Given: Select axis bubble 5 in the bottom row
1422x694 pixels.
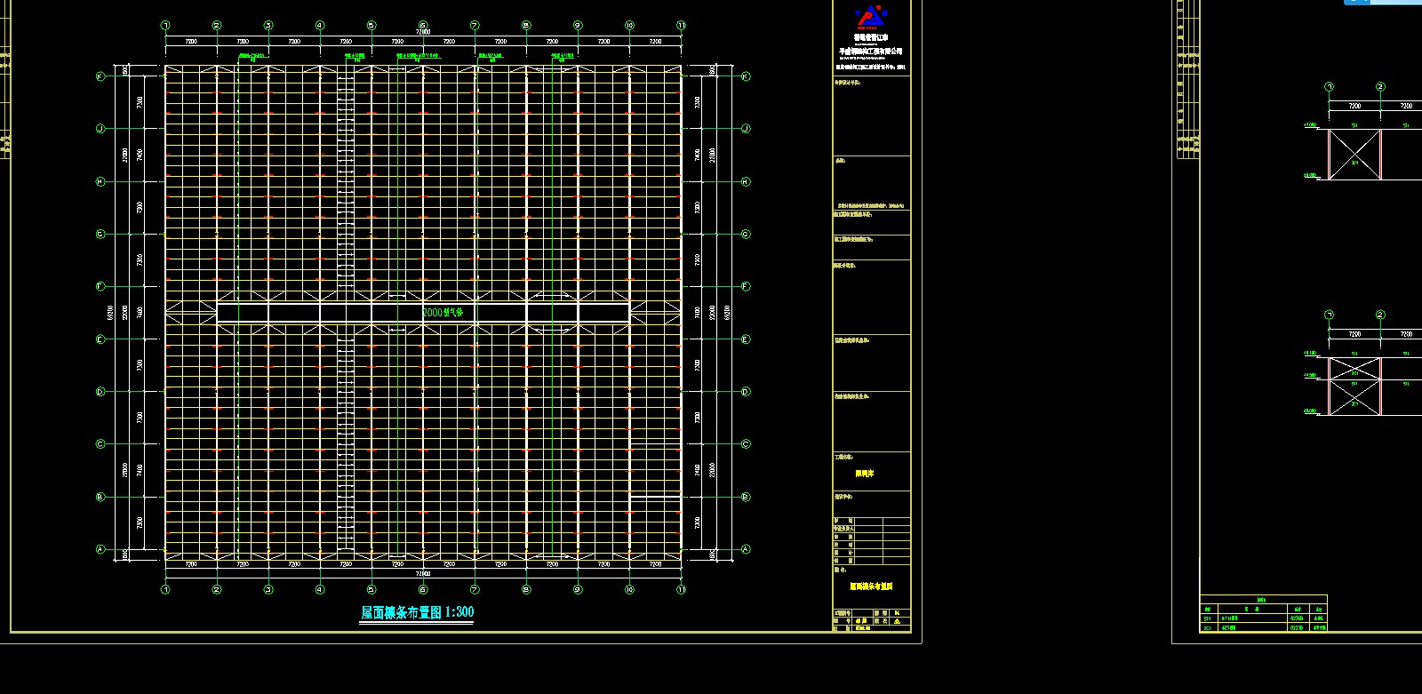Looking at the screenshot, I should pos(371,589).
